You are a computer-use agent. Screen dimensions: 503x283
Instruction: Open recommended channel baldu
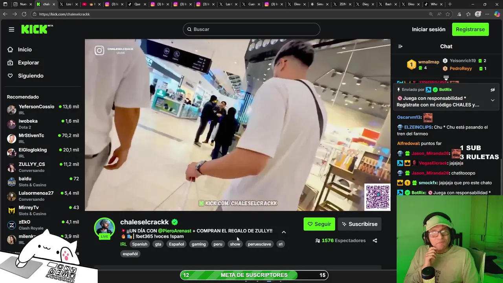[43, 182]
